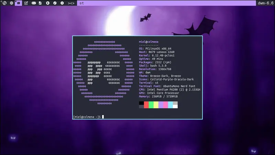The width and height of the screenshot is (275, 155).
Task: Click the Host: 0679 Lenovo G560 line
Action: coord(157,52)
